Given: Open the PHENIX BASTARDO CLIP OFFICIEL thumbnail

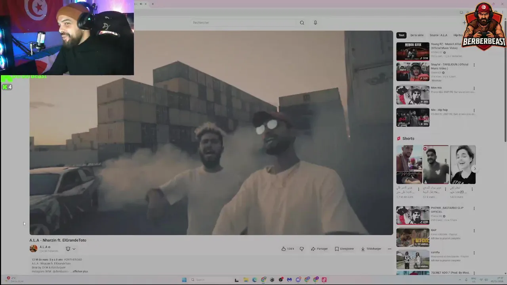Looking at the screenshot, I should pyautogui.click(x=413, y=215).
